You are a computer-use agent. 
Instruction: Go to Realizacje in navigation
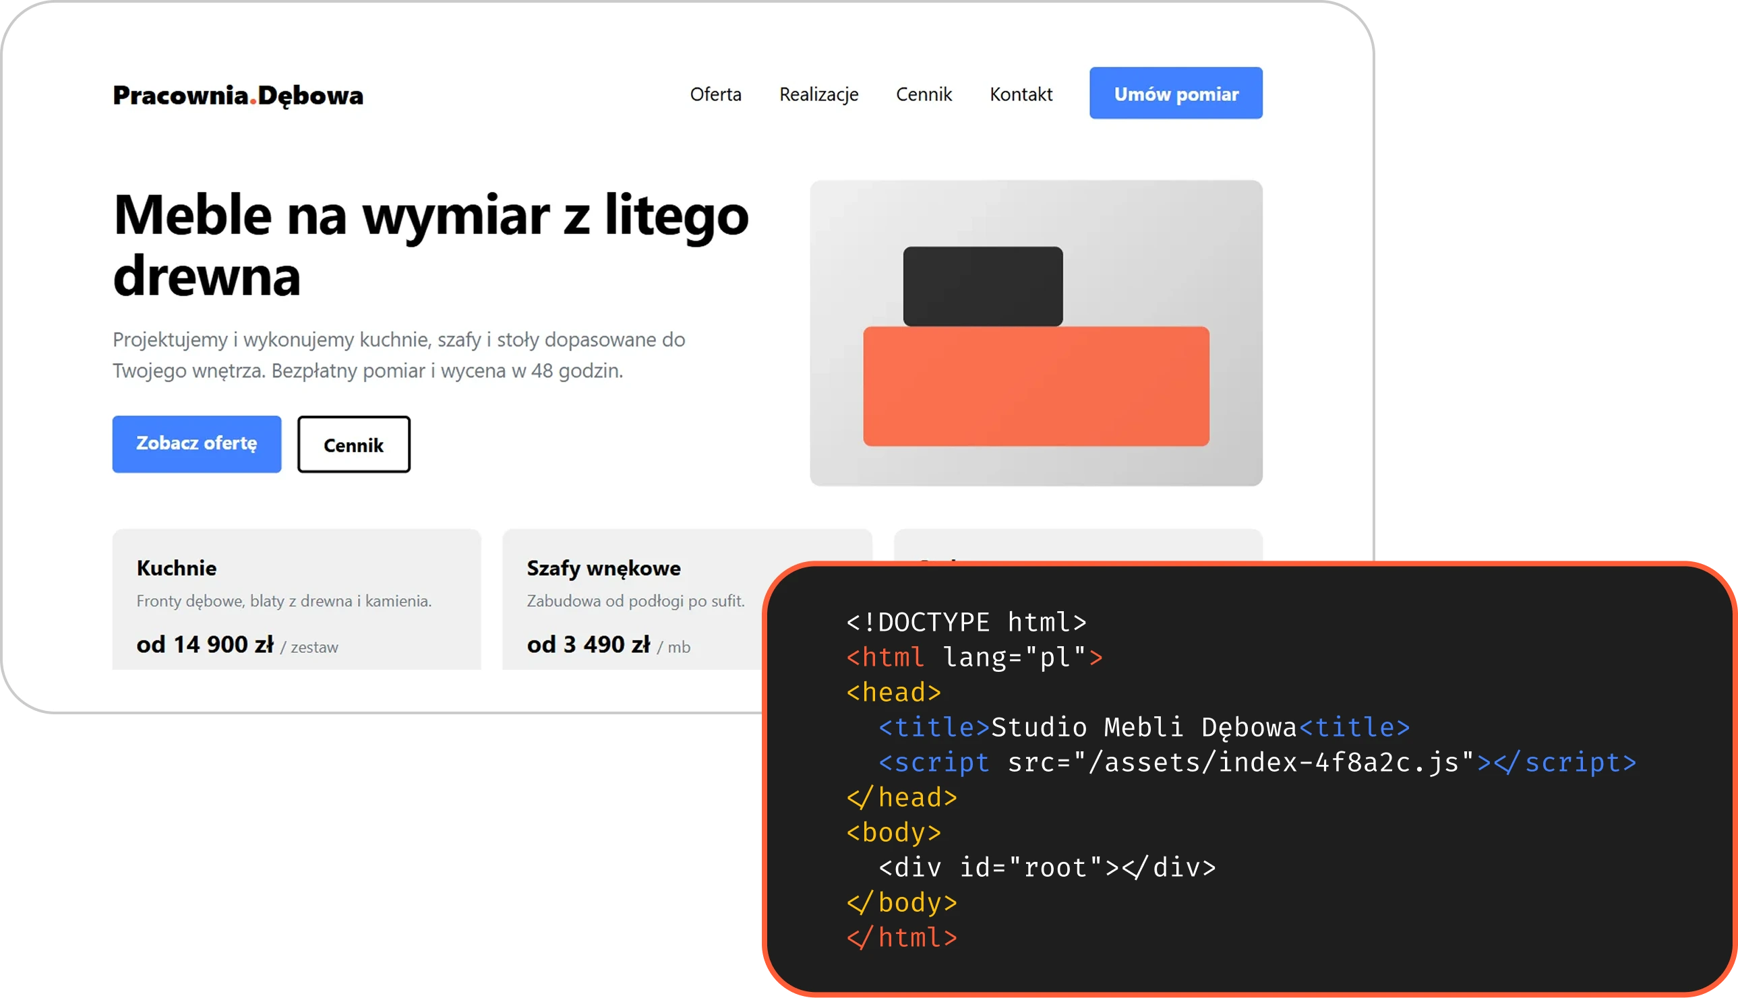click(x=818, y=94)
